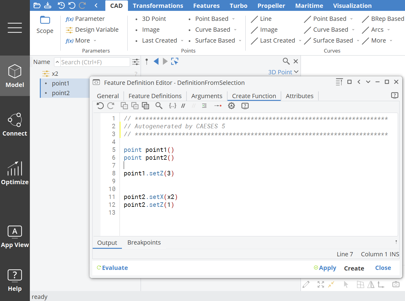Open the Turbo ribbon tab
The width and height of the screenshot is (405, 301).
coord(238,6)
